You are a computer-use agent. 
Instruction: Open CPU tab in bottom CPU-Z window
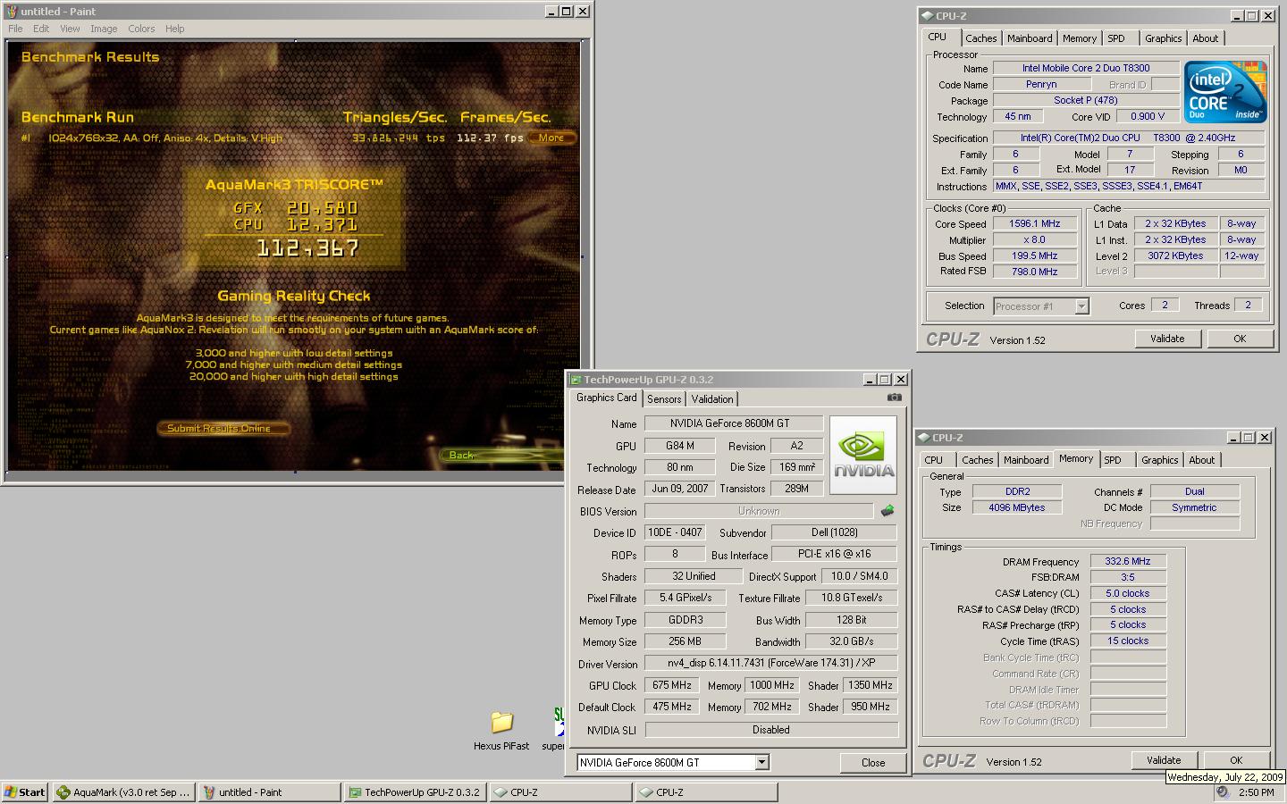[x=934, y=460]
